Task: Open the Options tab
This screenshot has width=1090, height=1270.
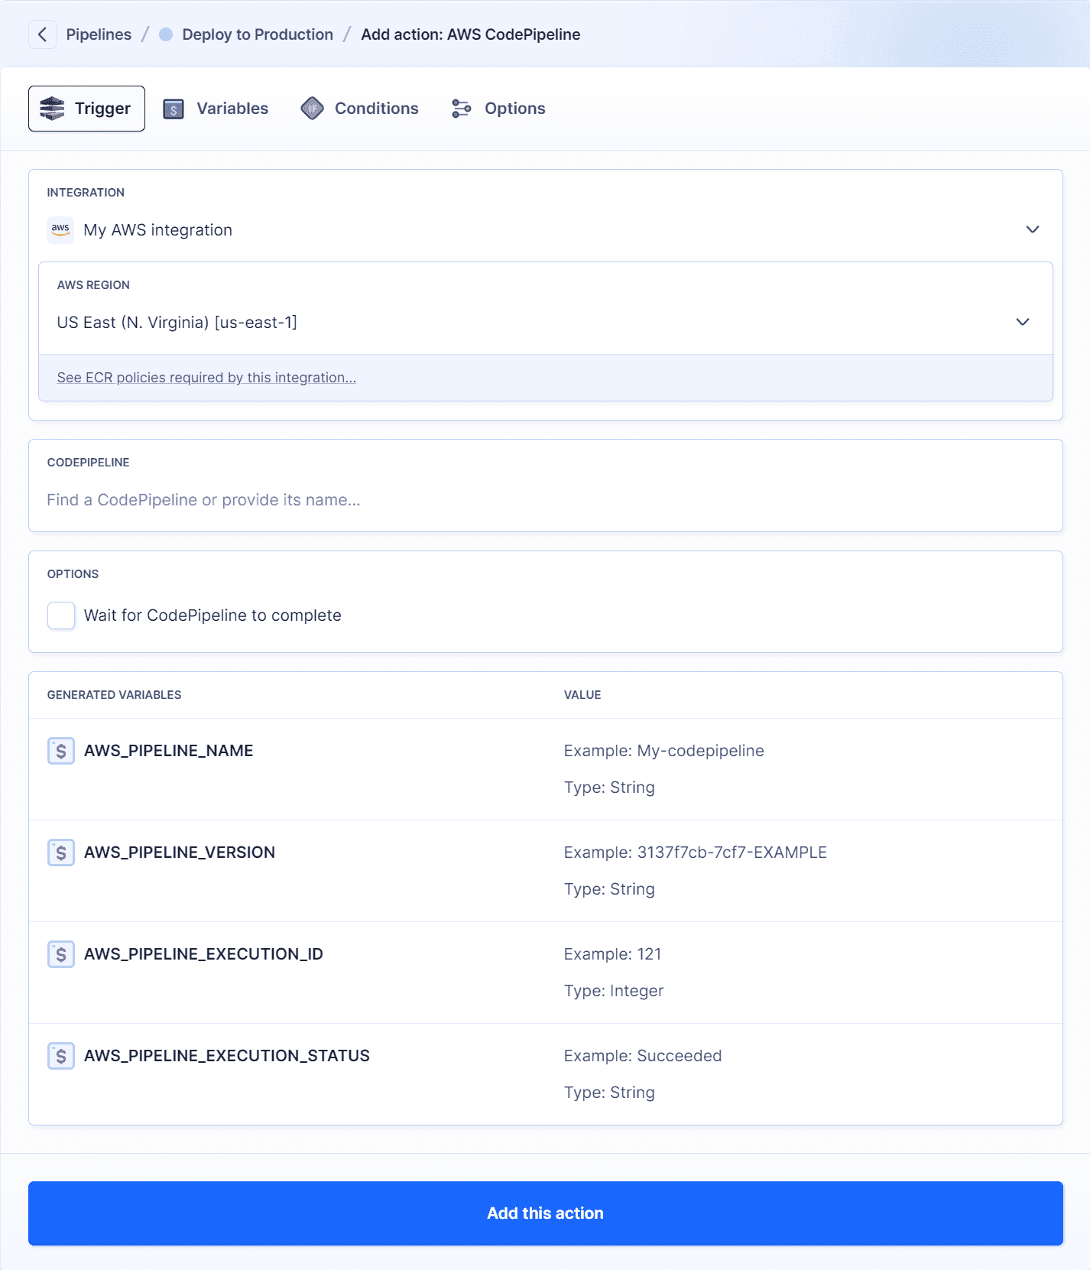Action: tap(498, 109)
